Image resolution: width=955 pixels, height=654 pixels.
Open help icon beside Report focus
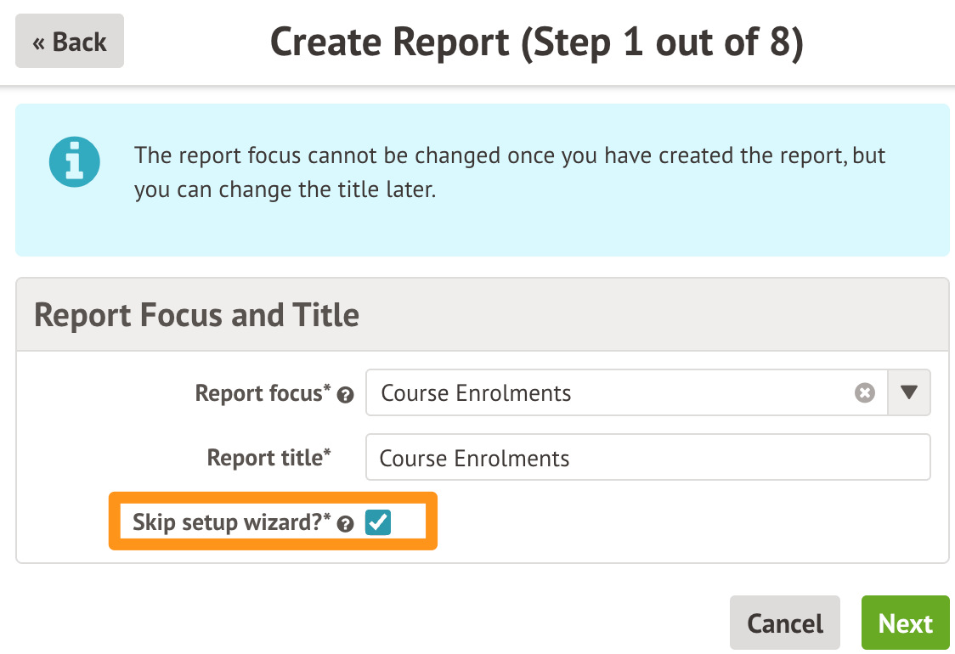coord(345,395)
